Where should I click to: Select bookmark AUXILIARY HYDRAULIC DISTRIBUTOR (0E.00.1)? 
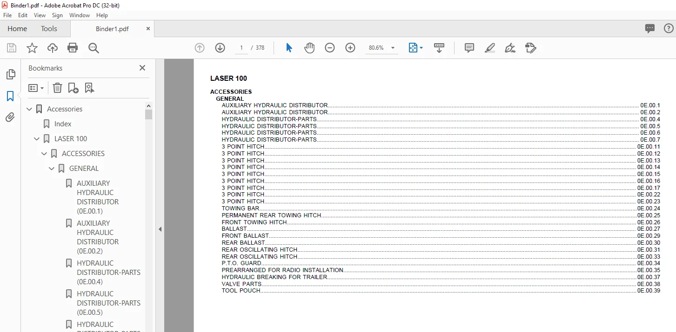click(x=98, y=197)
